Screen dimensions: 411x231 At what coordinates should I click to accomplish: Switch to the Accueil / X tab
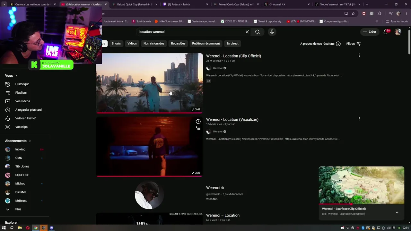click(x=286, y=4)
